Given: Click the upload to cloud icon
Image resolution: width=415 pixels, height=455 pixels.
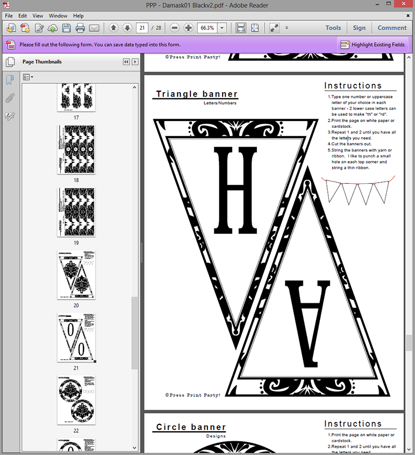Looking at the screenshot, I should click(52, 28).
